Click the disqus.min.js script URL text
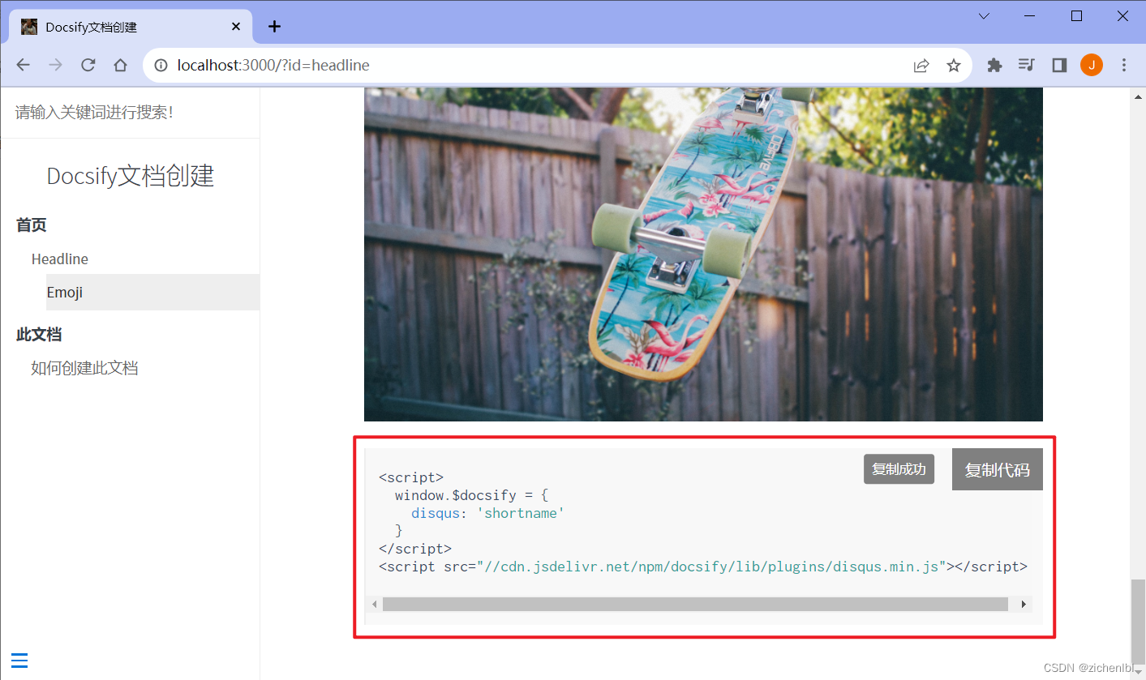Viewport: 1146px width, 680px height. (x=711, y=567)
